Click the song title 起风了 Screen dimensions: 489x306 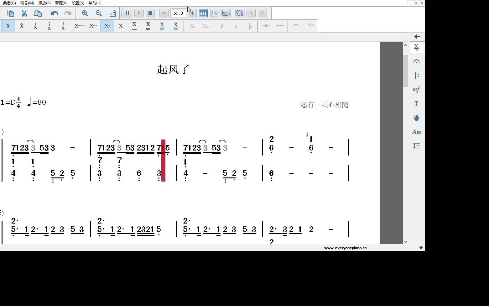pos(173,70)
